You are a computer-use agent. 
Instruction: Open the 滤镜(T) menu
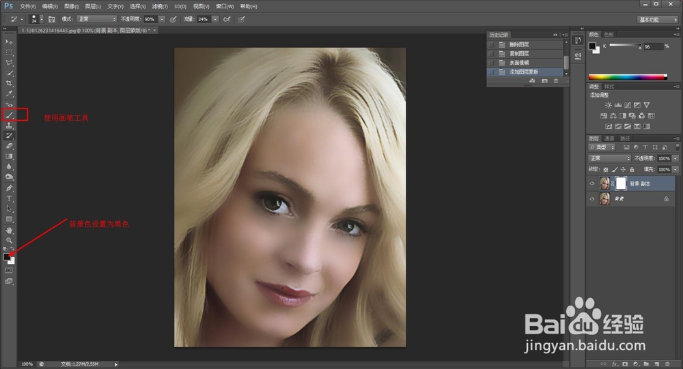(160, 7)
